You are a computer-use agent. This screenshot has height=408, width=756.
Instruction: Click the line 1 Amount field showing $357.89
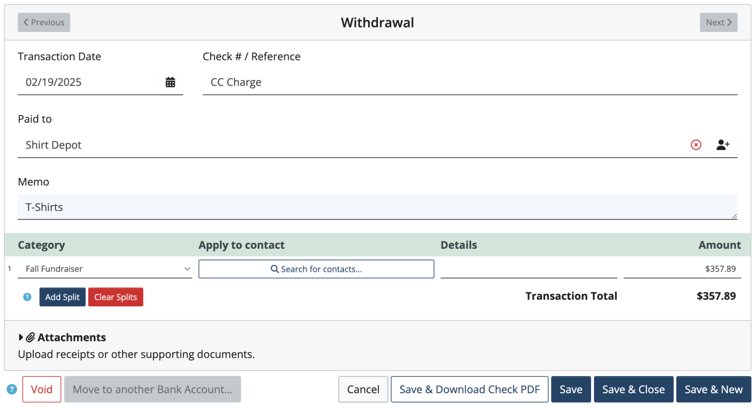click(682, 269)
